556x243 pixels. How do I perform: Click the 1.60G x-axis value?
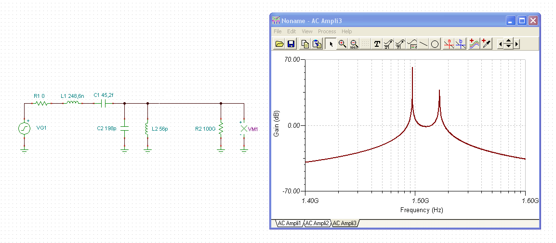click(530, 201)
